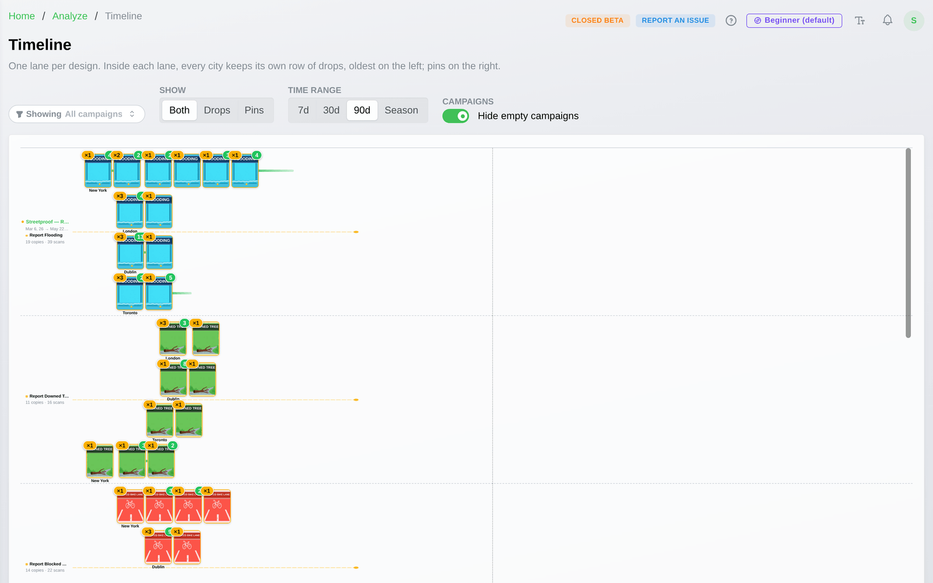The height and width of the screenshot is (583, 933).
Task: Open the Showing All campaigns filter dropdown
Action: point(76,114)
